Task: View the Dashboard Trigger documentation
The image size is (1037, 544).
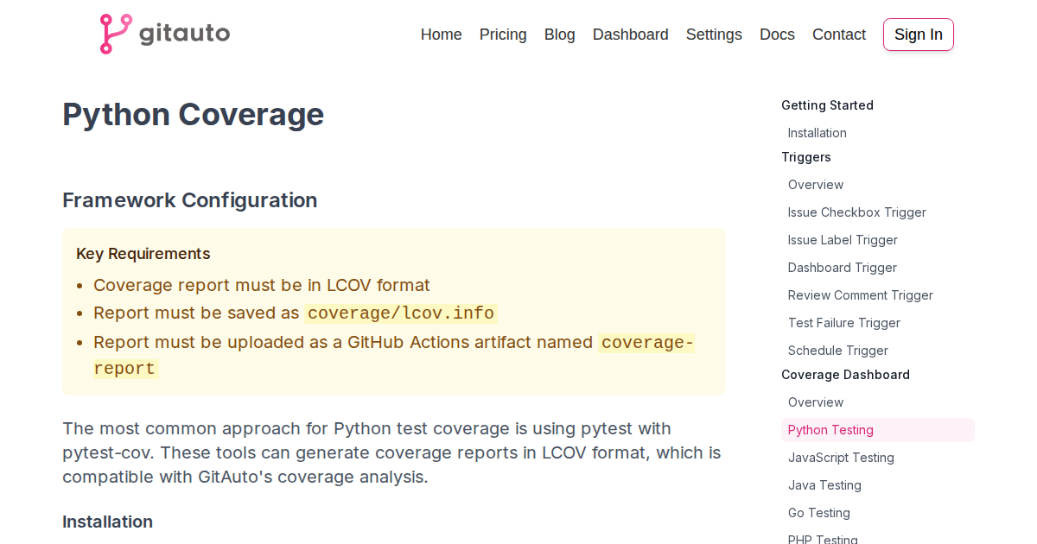Action: [842, 268]
